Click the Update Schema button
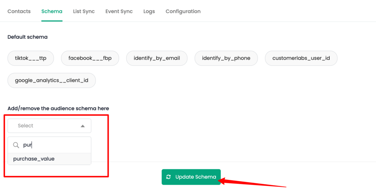376x196 pixels. coord(191,177)
